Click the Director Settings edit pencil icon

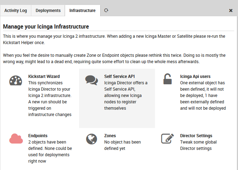pyautogui.click(x=168, y=139)
